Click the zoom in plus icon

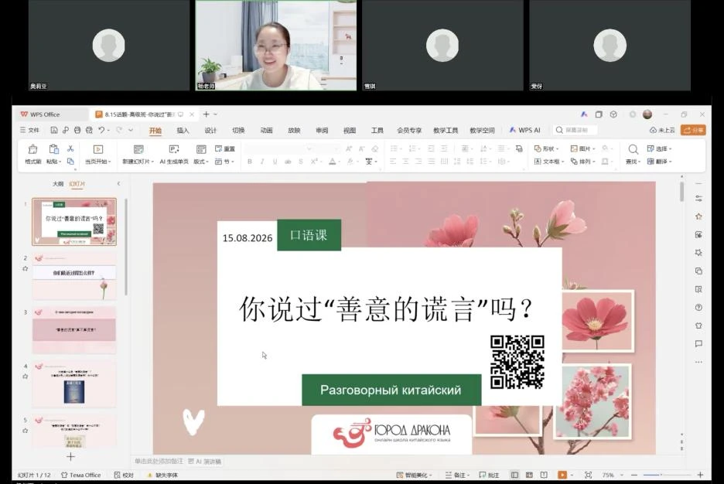700,475
